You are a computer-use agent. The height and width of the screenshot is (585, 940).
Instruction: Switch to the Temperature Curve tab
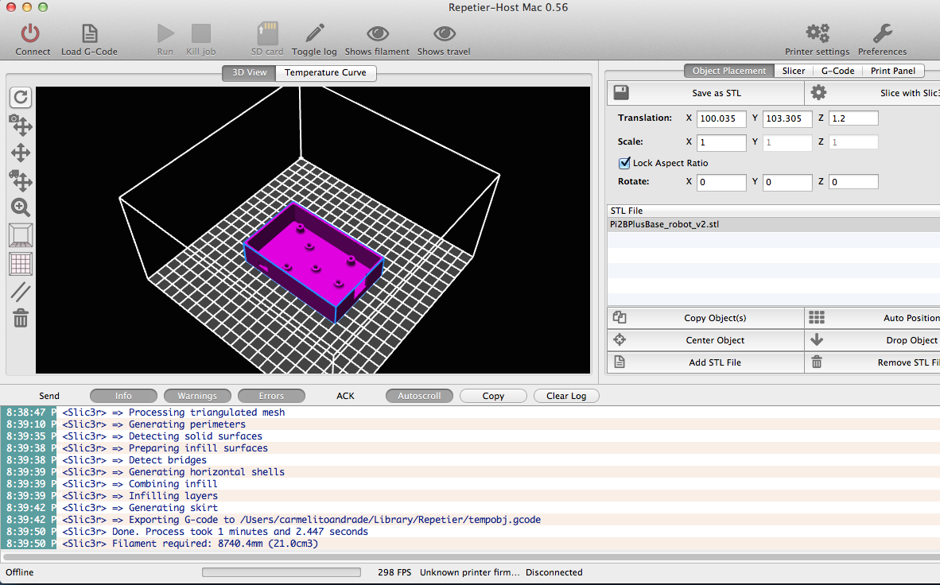[325, 72]
